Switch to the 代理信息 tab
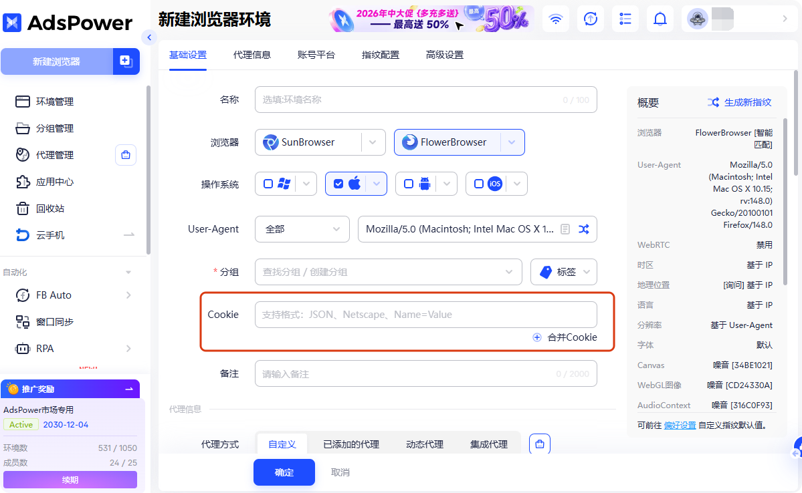The image size is (802, 493). [x=252, y=55]
